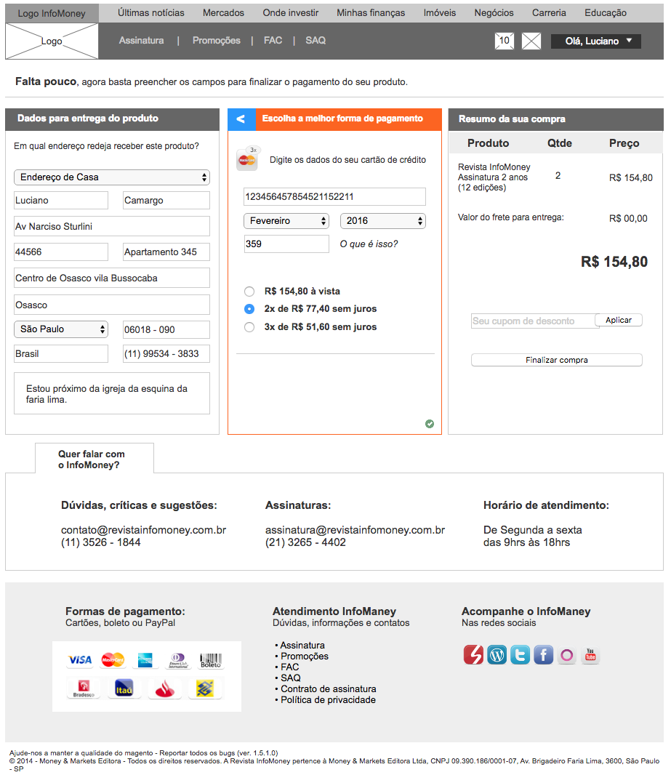
Task: Open the Facebook social icon
Action: click(x=543, y=654)
